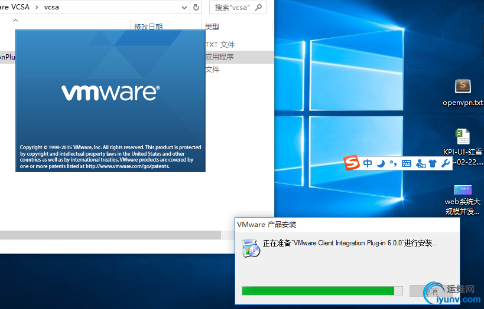
Task: Toggle the moon half-width mode icon
Action: [x=381, y=163]
